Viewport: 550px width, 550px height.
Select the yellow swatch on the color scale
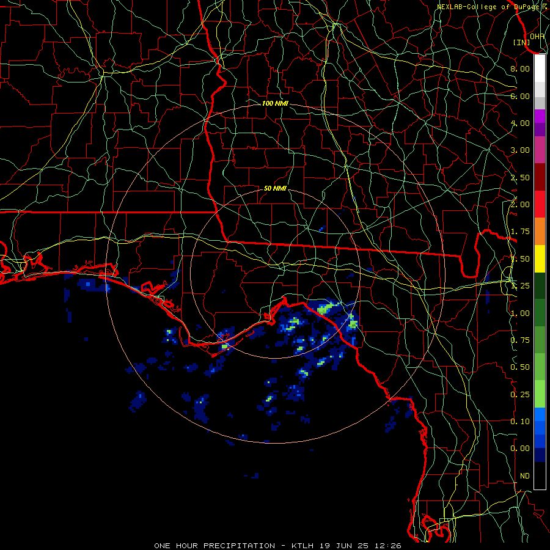pos(540,259)
